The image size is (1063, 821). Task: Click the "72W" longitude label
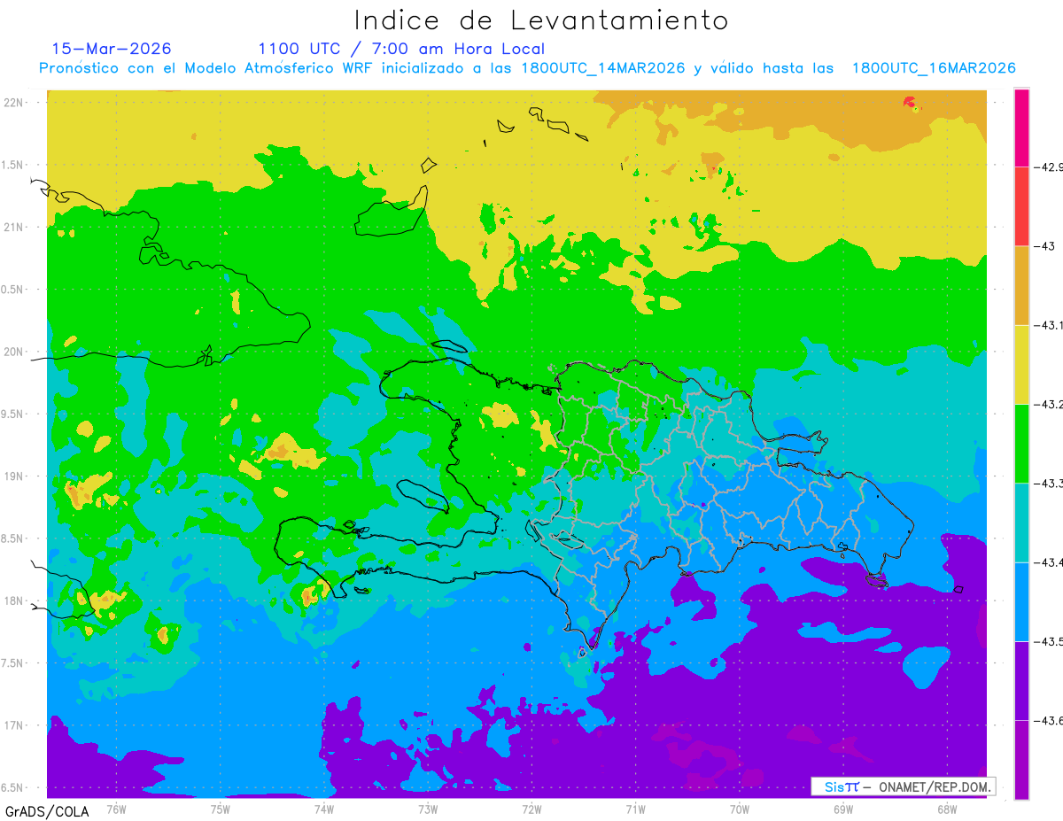[531, 809]
